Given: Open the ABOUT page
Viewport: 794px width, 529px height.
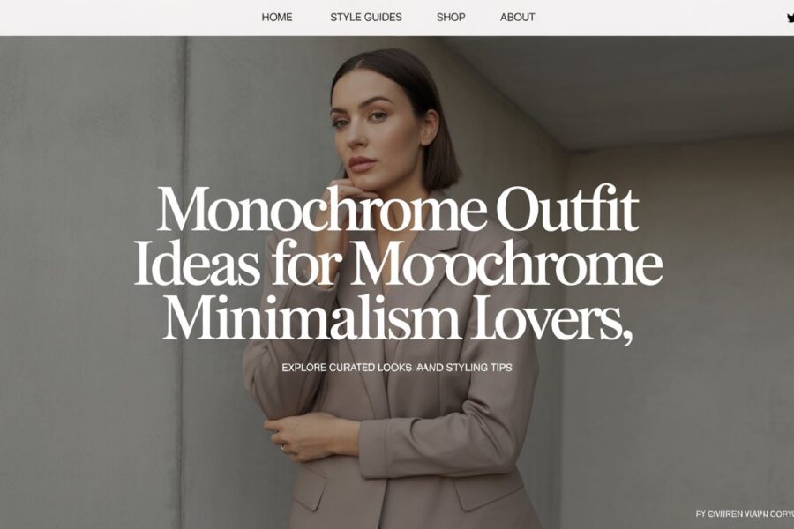Looking at the screenshot, I should pos(517,18).
